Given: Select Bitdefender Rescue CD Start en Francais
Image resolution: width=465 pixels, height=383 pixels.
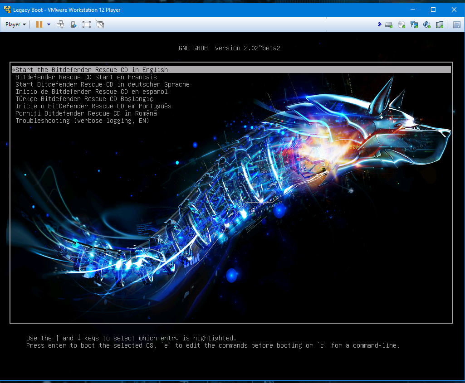Looking at the screenshot, I should point(86,77).
